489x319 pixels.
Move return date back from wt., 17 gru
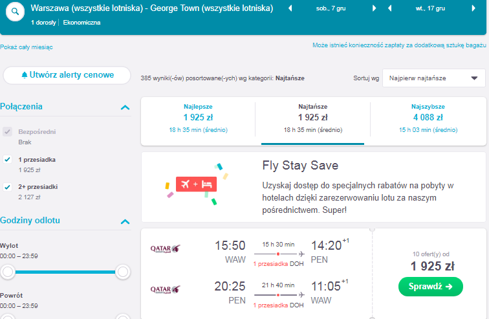point(390,8)
